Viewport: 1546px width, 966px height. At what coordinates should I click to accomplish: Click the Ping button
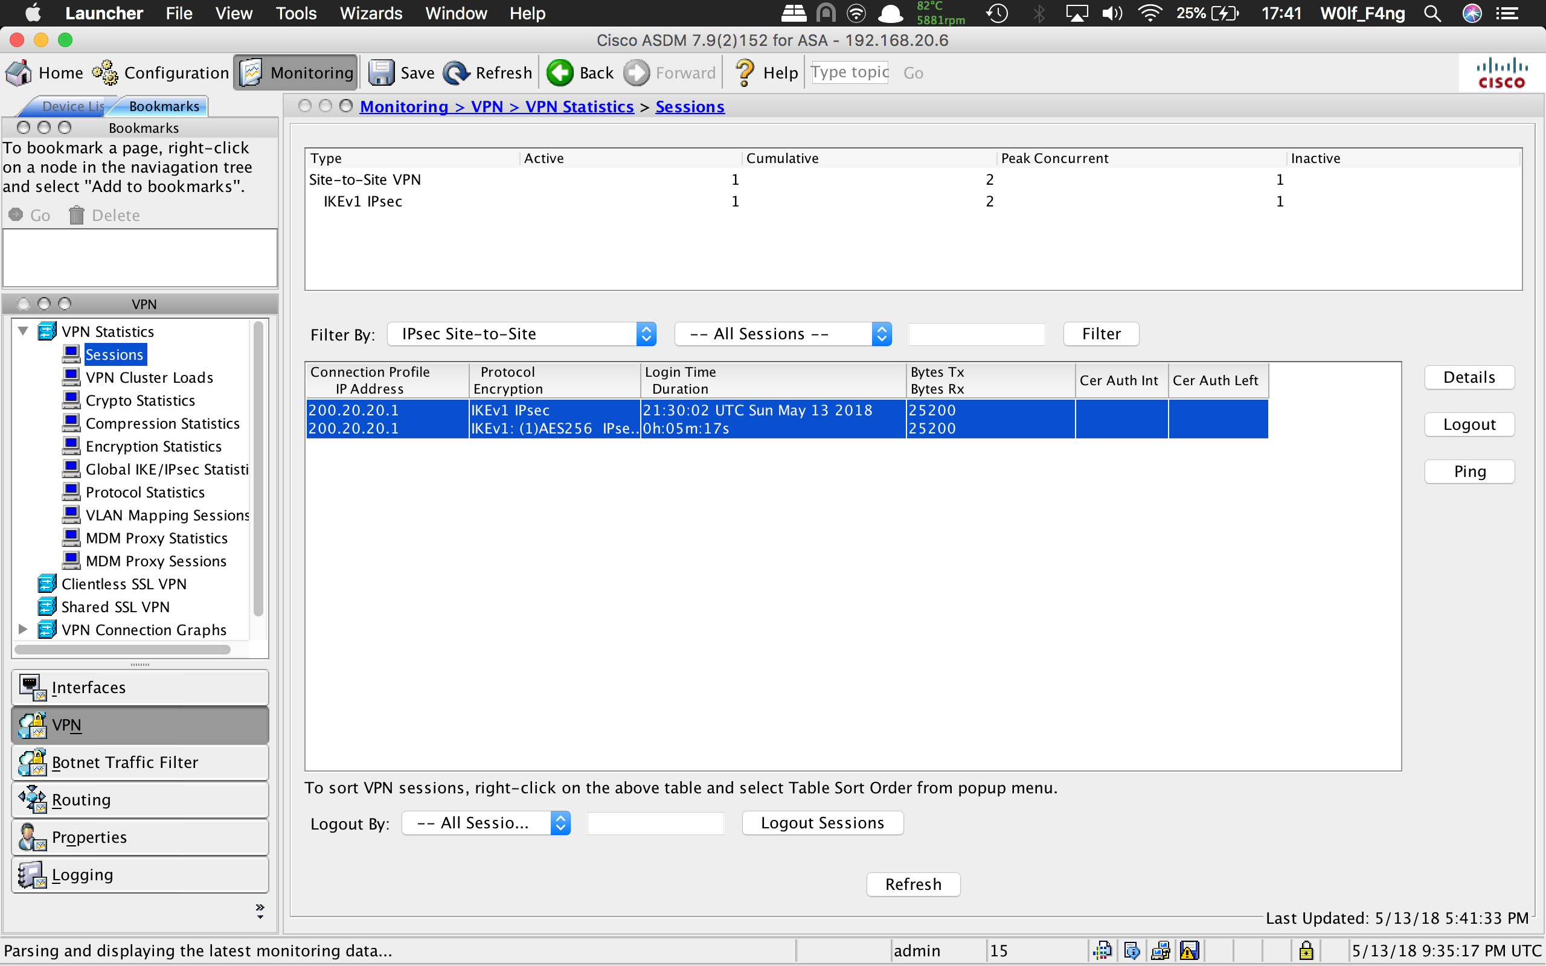[x=1469, y=472]
